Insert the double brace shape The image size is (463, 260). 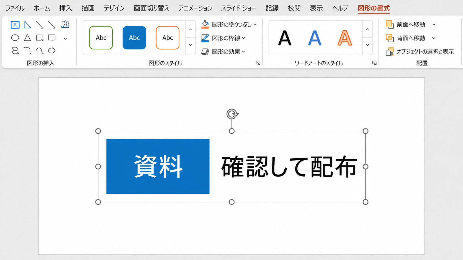[x=52, y=51]
